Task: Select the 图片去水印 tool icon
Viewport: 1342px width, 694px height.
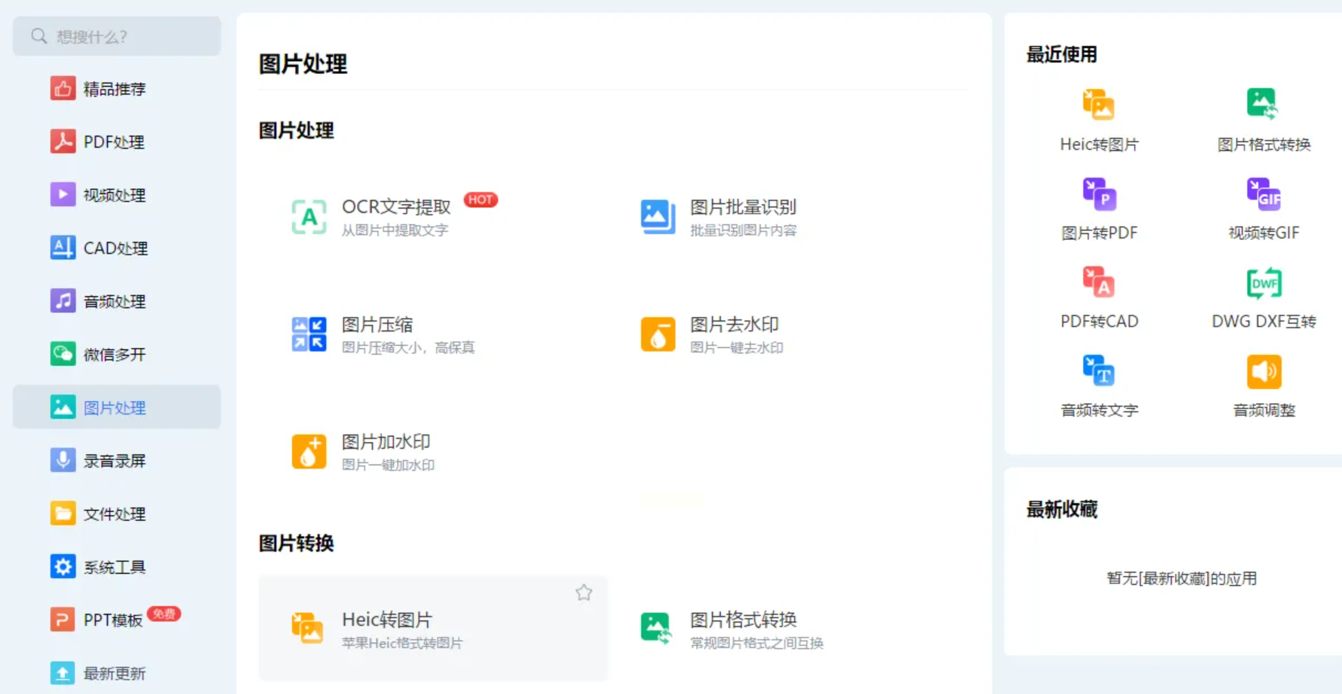Action: tap(657, 334)
